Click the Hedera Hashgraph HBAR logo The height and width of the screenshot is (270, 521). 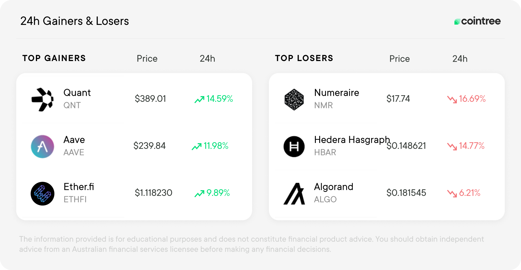(294, 146)
